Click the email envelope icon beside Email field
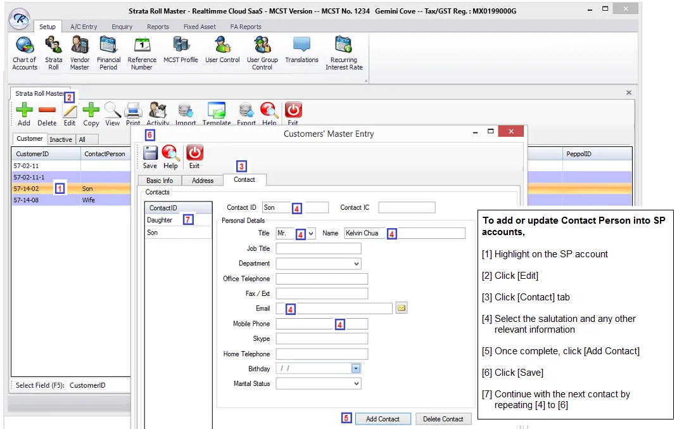 click(401, 309)
